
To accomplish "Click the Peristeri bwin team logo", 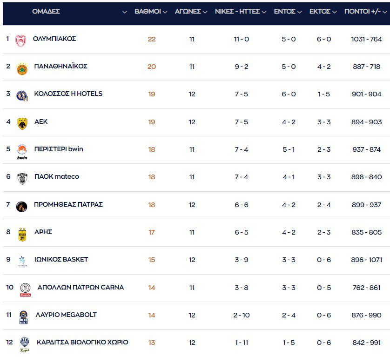I will (22, 151).
